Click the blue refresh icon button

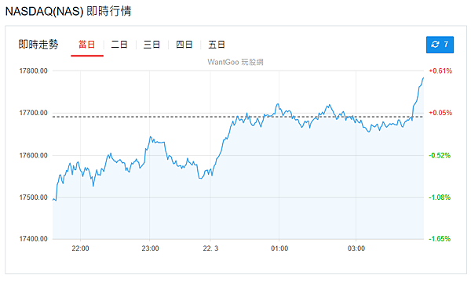point(440,45)
